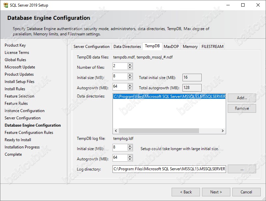Viewport: 266px width, 201px height.
Task: Click Install Rules in the steps list
Action: 15,89
